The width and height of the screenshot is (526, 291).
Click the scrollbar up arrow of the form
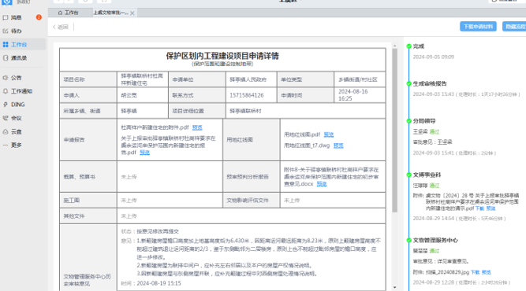[x=395, y=46]
